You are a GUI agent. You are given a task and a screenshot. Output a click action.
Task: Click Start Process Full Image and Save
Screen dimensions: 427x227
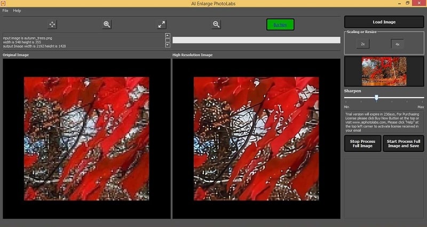tap(404, 143)
